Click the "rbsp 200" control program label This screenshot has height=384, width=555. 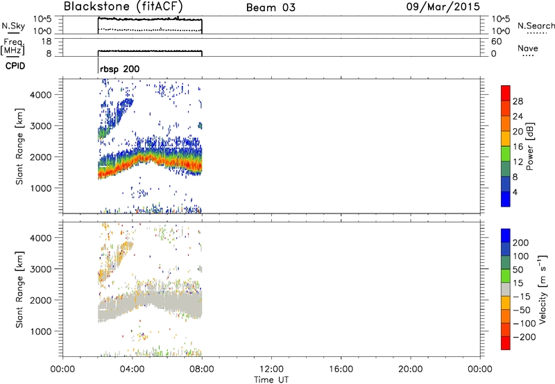[x=119, y=69]
